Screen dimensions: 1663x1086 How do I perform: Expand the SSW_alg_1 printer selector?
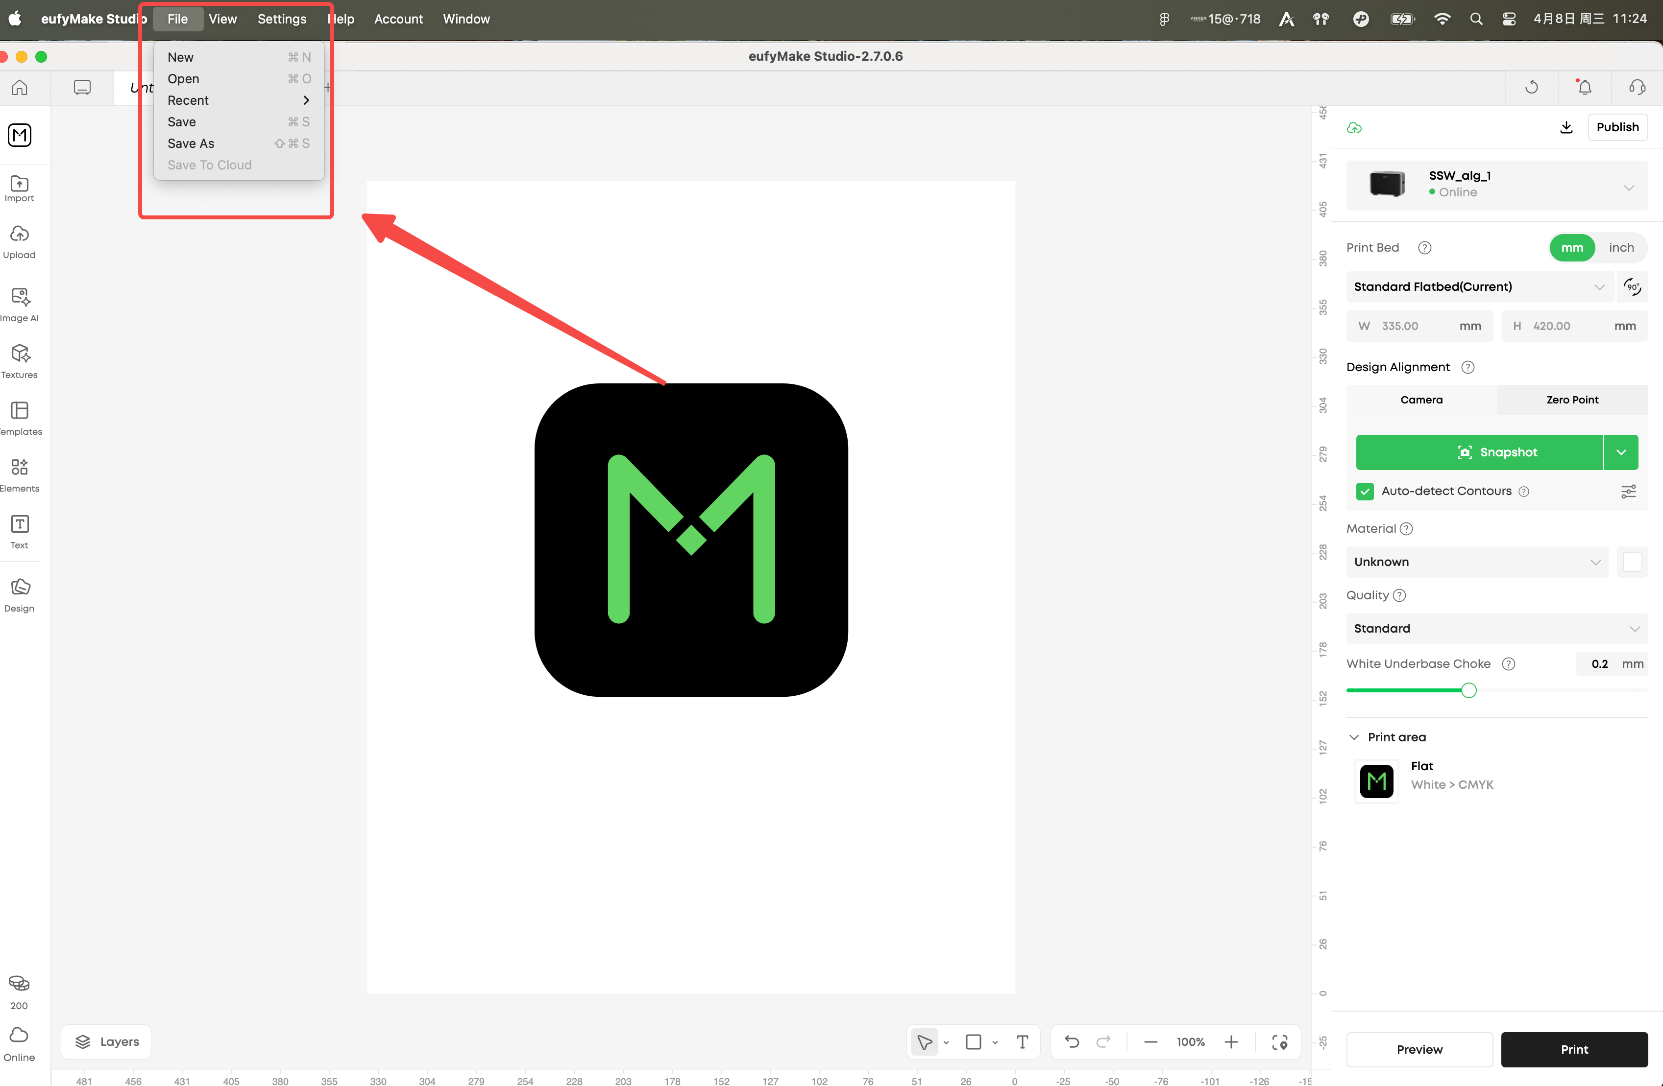coord(1497,186)
